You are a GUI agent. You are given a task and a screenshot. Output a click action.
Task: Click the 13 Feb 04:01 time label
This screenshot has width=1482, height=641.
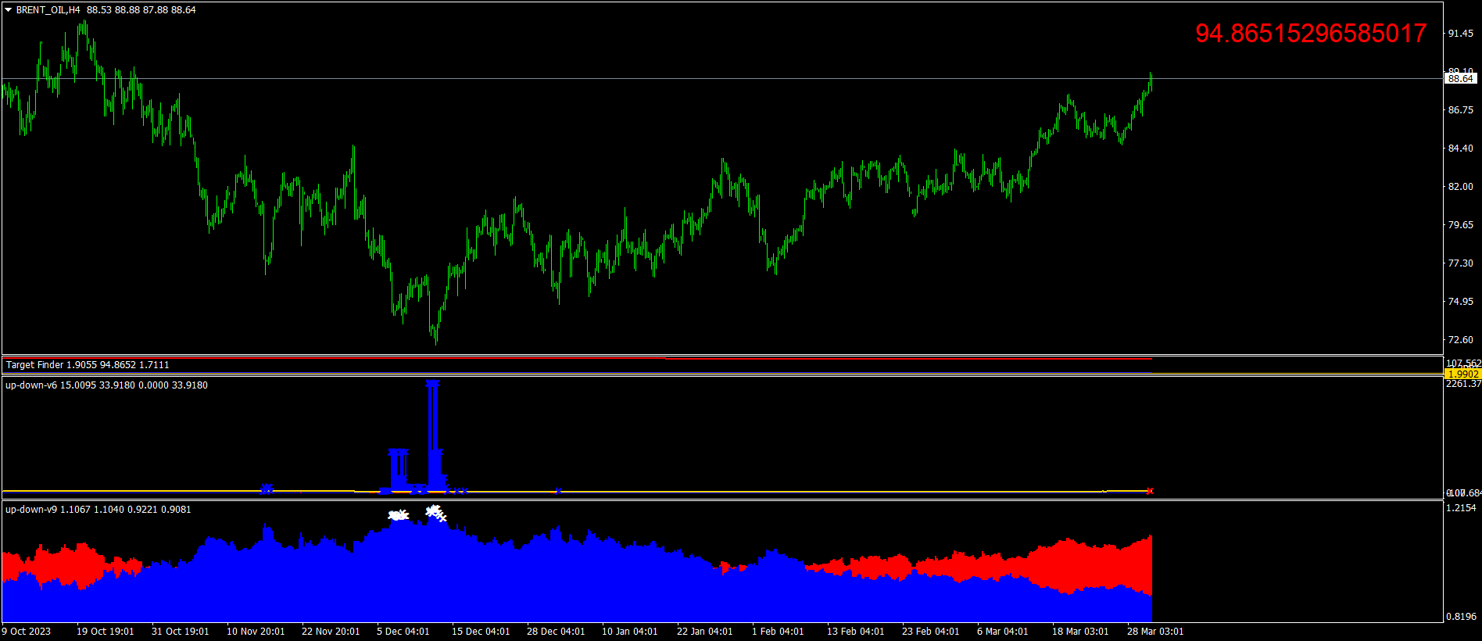[856, 632]
